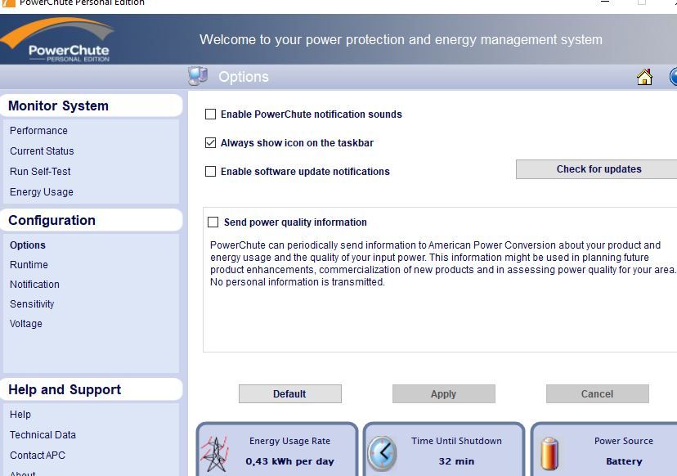Click the Home house icon
This screenshot has height=476, width=677.
(644, 77)
